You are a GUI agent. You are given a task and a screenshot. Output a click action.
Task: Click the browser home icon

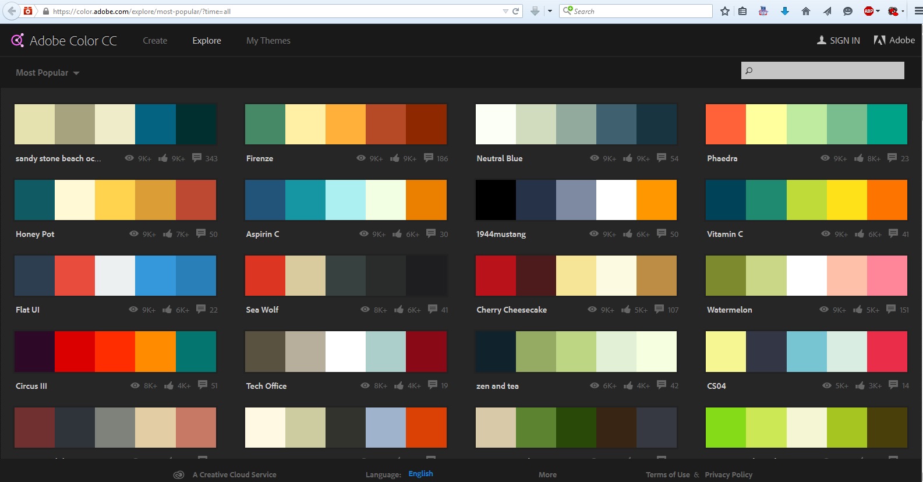806,11
